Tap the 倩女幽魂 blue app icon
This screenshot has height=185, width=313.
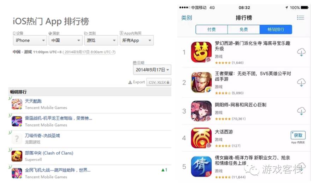coord(201,166)
